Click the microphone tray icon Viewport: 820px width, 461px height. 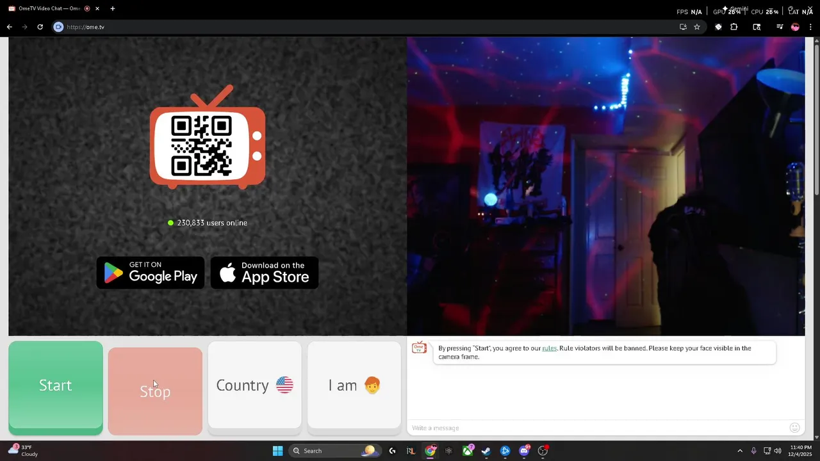[x=753, y=451]
